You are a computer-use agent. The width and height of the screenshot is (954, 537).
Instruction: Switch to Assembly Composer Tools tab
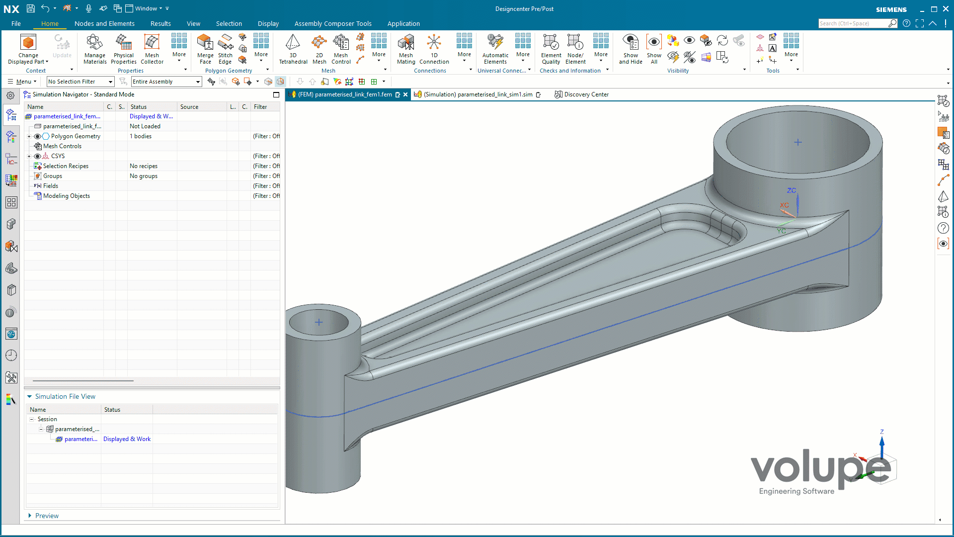coord(333,23)
